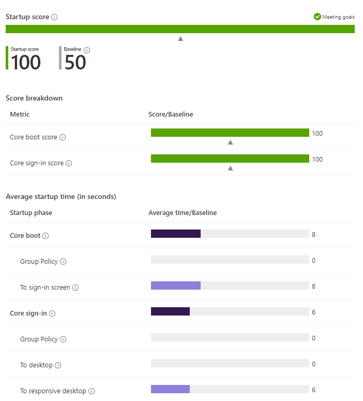Click the Metric column header
Viewport: 363px width, 401px height.
point(20,114)
